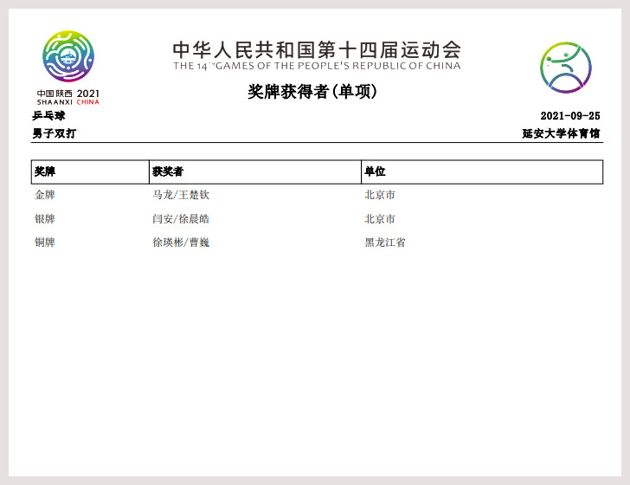This screenshot has width=630, height=485.
Task: Click the event label 男子双打
Action: (54, 133)
